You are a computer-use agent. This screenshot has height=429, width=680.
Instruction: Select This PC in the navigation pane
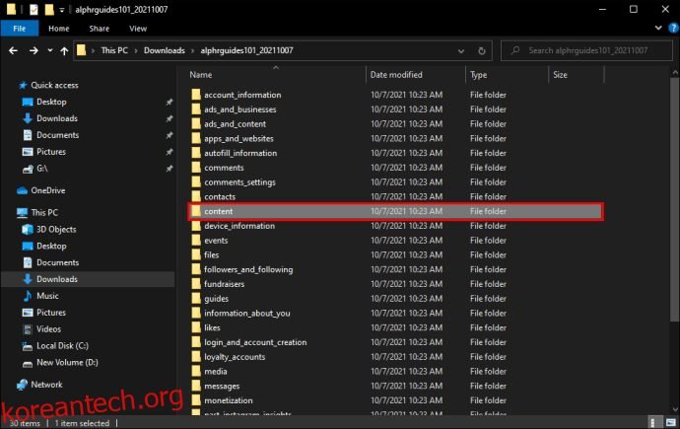(x=44, y=213)
